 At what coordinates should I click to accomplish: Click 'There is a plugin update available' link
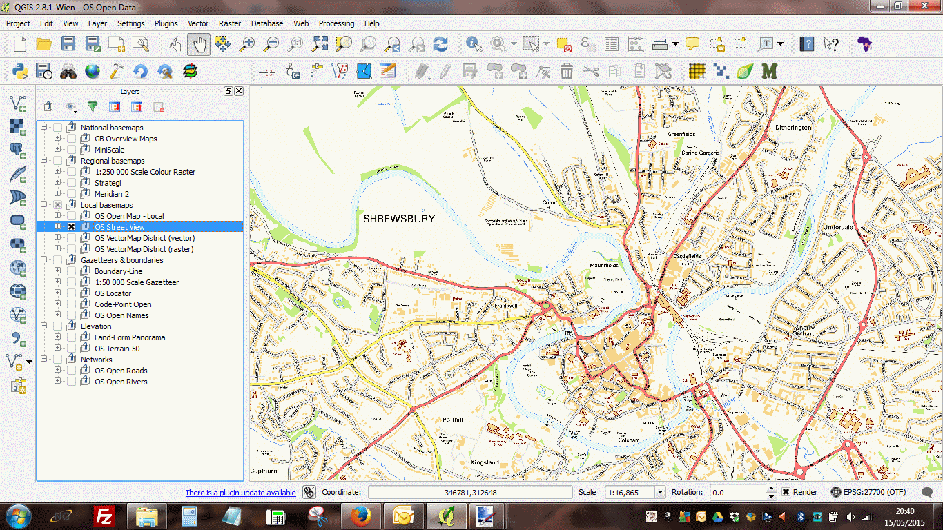[240, 493]
